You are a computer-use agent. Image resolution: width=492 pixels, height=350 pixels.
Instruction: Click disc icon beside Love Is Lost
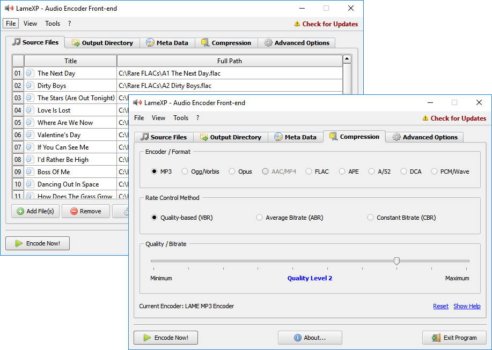click(30, 110)
